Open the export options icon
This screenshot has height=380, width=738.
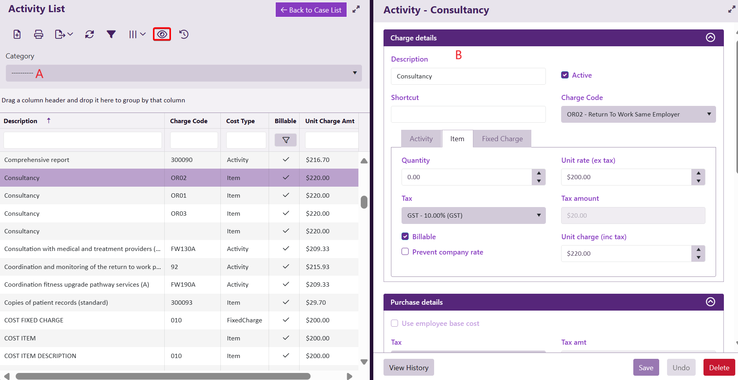pos(64,35)
